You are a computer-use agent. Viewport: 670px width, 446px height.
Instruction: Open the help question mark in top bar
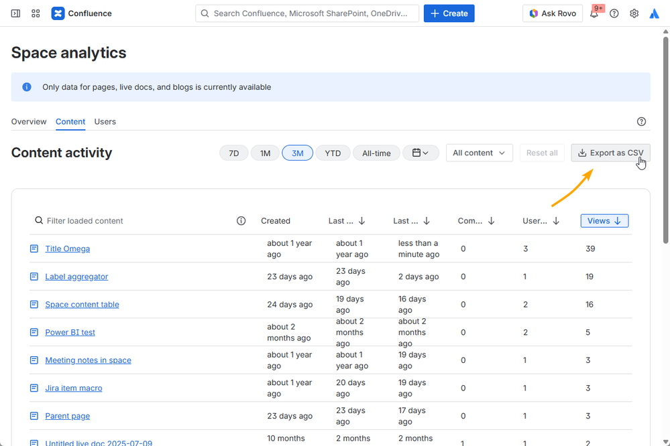(x=614, y=13)
